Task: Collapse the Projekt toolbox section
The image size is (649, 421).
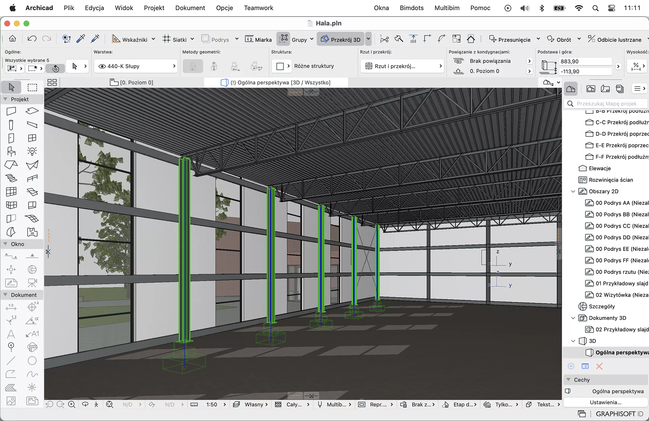Action: pos(5,99)
